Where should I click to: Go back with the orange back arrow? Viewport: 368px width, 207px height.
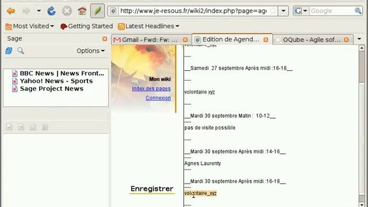(11, 11)
